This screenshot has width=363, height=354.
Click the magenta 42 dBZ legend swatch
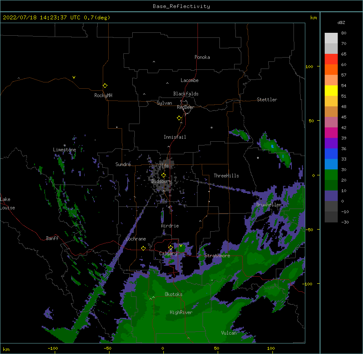[x=331, y=132]
